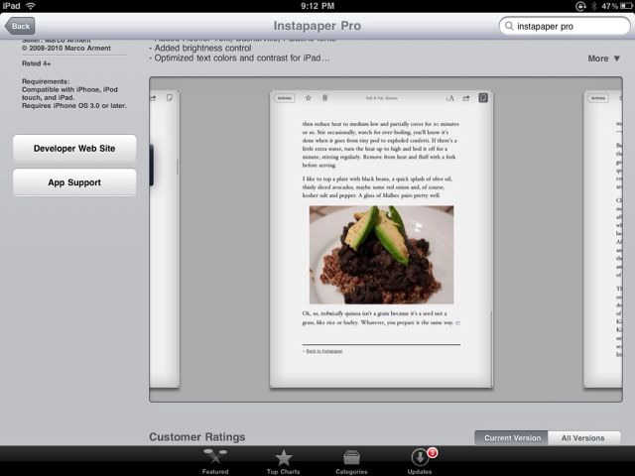Open the Updates tab
The height and width of the screenshot is (476, 635).
point(420,461)
